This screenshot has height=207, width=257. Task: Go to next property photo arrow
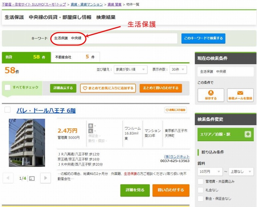[46, 178]
